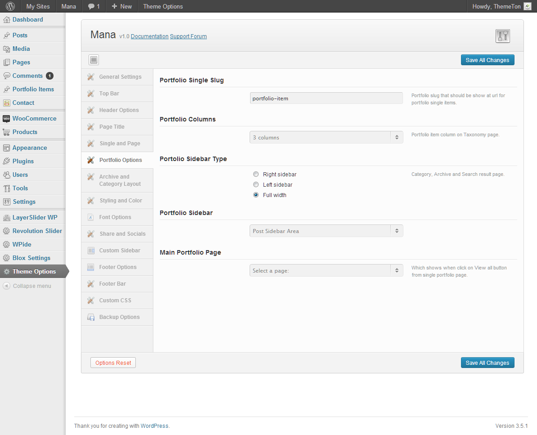Screen dimensions: 537x435
Task: Open the Documentation link
Action: coord(149,36)
